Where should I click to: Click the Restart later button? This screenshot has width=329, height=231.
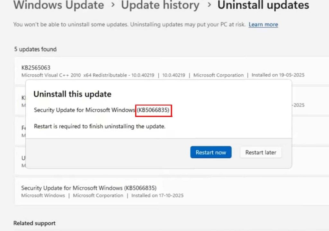(261, 152)
